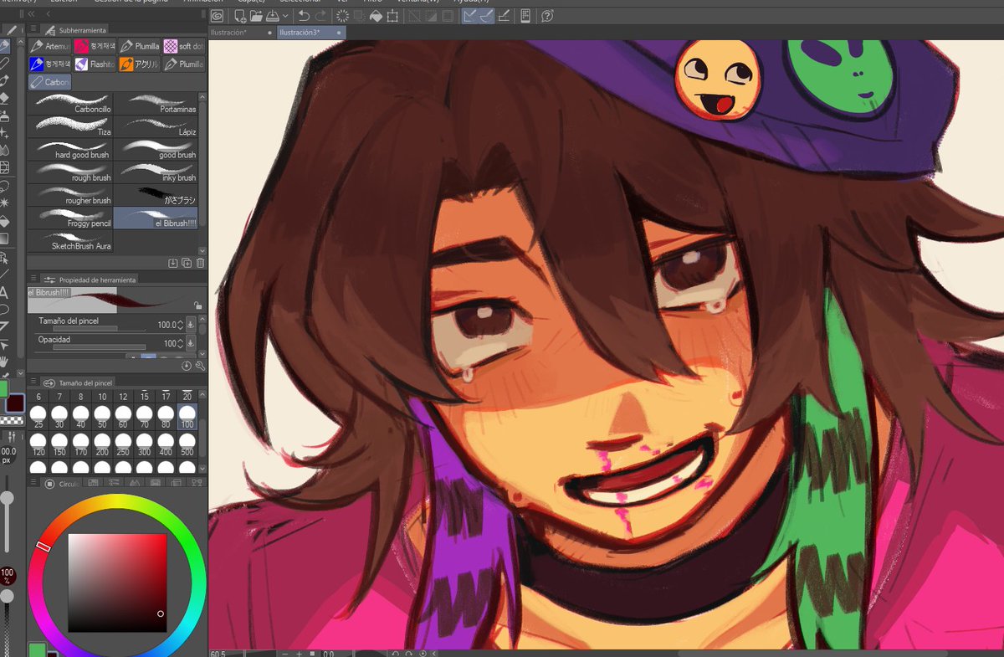Import sub tool material icon
This screenshot has width=1004, height=657.
pos(173,263)
